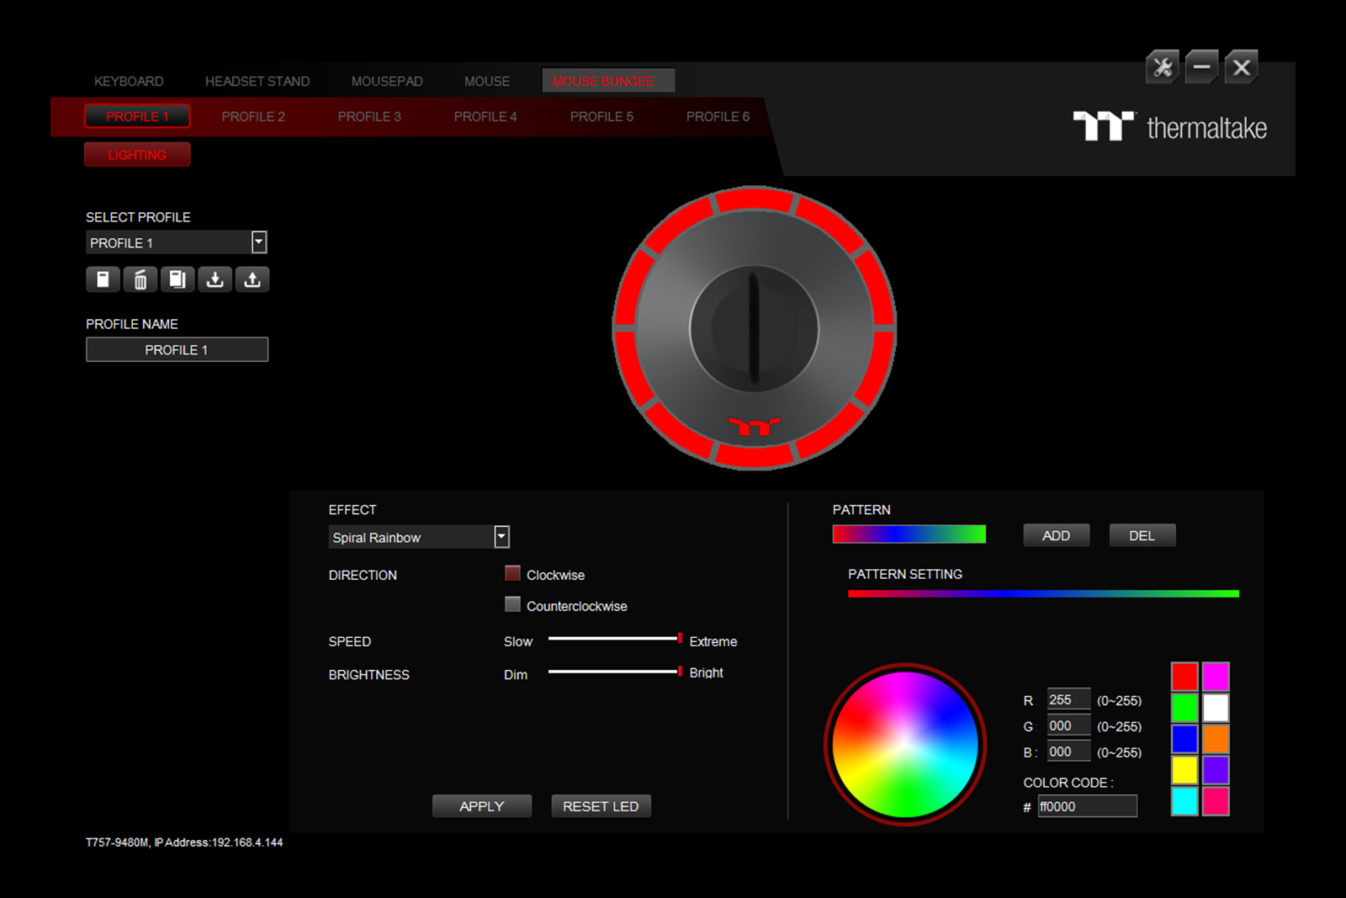This screenshot has height=898, width=1346.
Task: Enable the Counterclockwise direction checkbox
Action: click(x=512, y=605)
